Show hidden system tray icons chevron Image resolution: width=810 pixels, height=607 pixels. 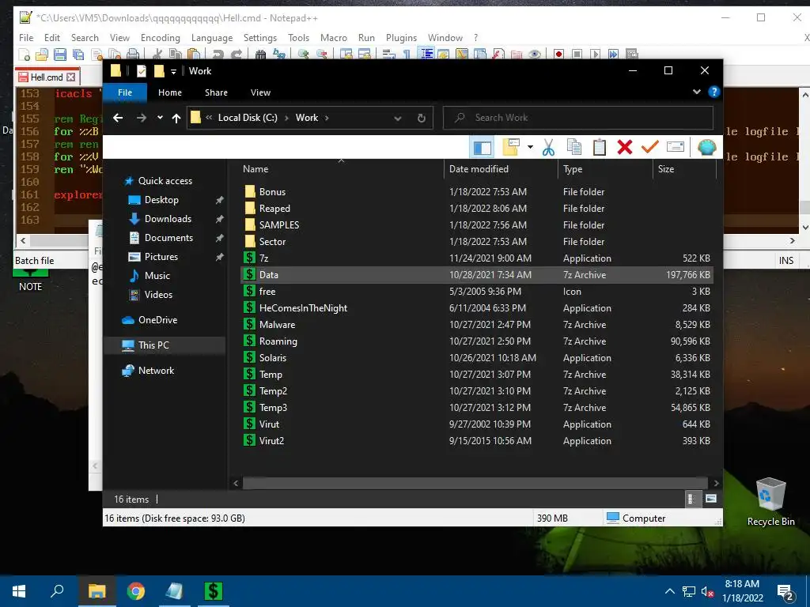669,591
